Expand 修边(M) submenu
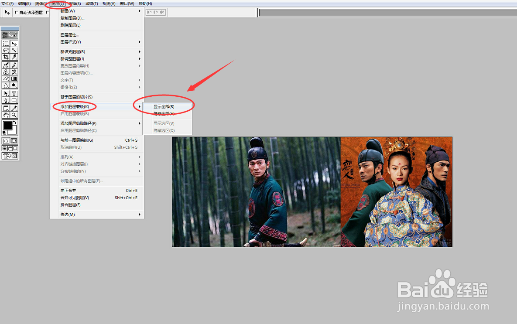This screenshot has width=517, height=324. (x=96, y=214)
